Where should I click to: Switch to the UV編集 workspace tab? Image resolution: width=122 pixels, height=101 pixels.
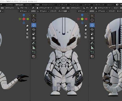click(37, 5)
